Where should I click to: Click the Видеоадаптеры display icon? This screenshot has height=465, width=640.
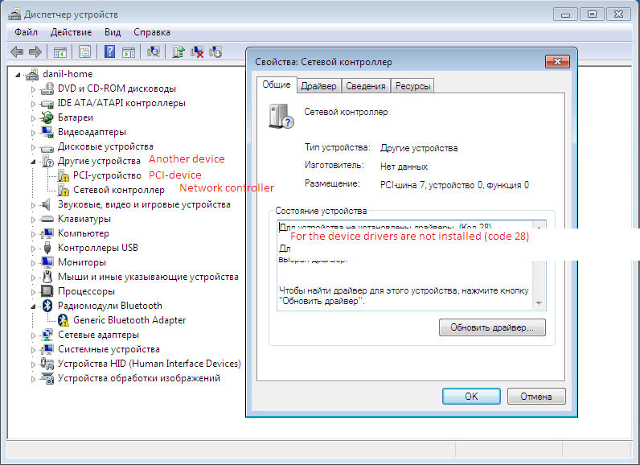coord(47,132)
